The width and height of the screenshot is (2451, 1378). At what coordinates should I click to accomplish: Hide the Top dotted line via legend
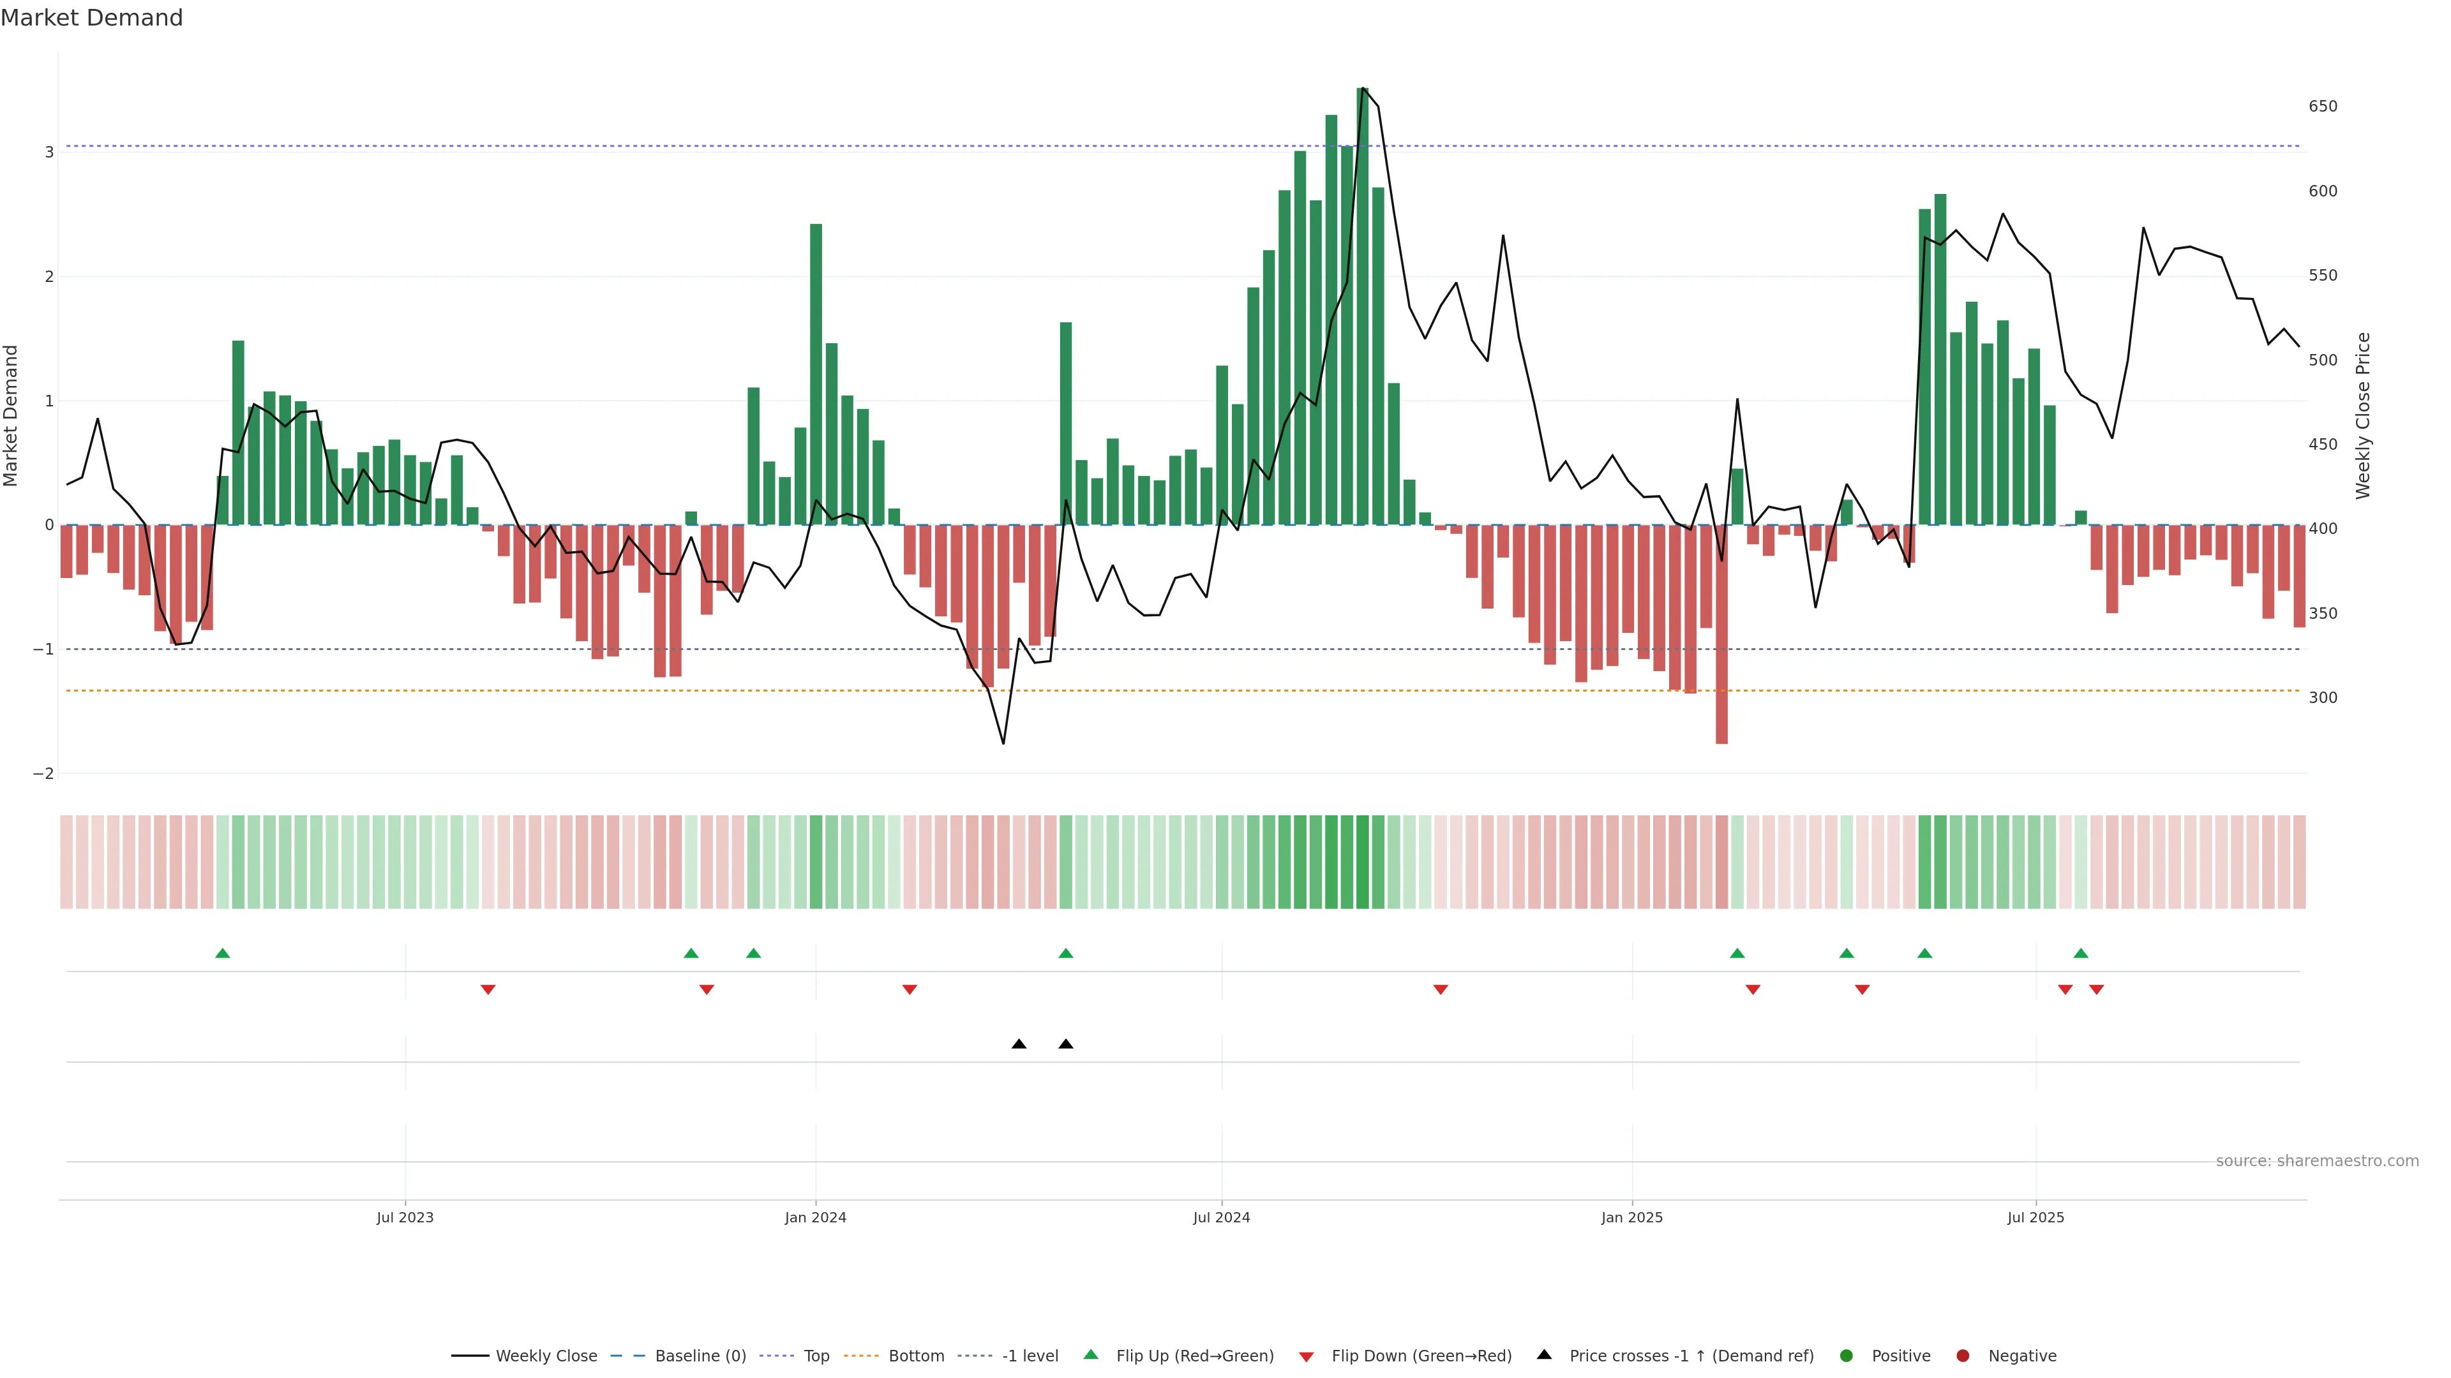pyautogui.click(x=816, y=1356)
